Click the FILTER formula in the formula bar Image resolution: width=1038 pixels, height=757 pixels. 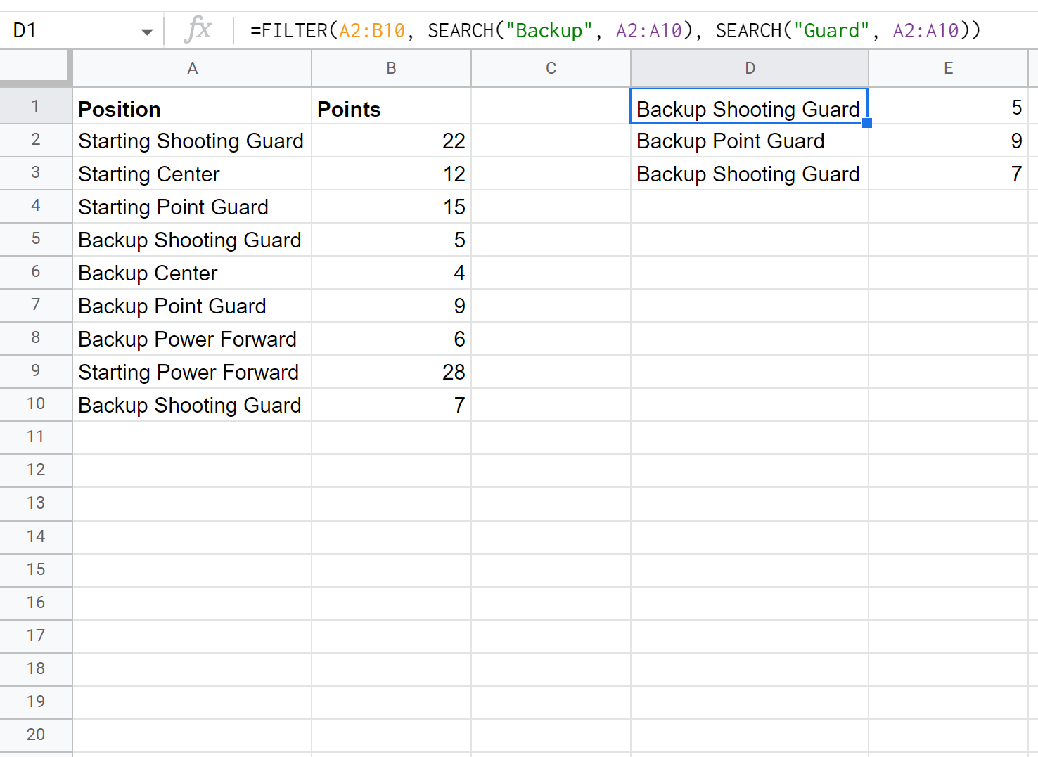point(615,31)
